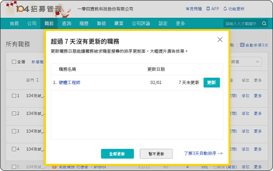Image resolution: width=273 pixels, height=171 pixels.
Task: Click the 7天未更新 status text
Action: 189,83
